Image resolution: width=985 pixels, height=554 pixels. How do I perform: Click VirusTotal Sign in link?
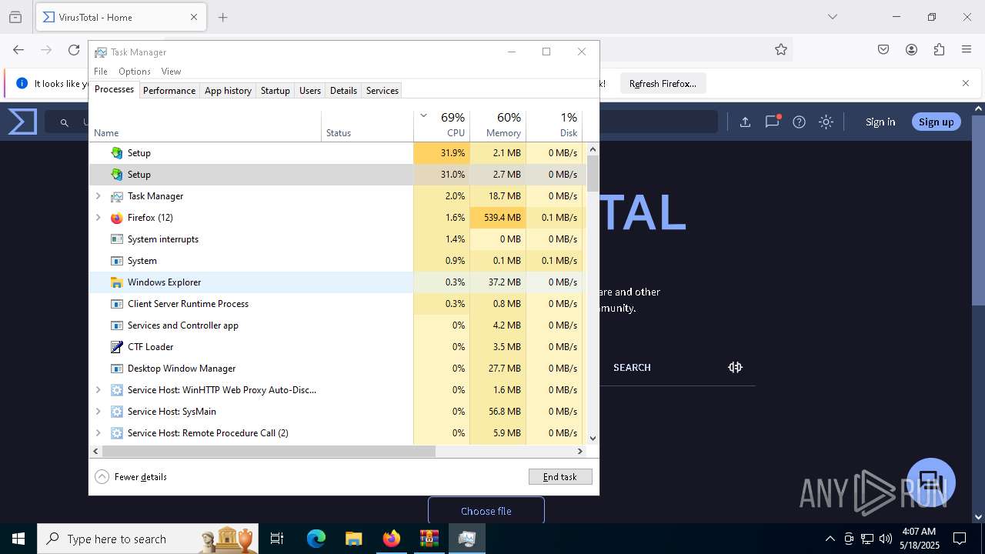click(x=880, y=122)
